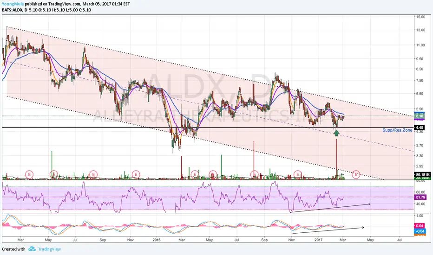Image resolution: width=433 pixels, height=255 pixels.
Task: Select the future earnings E marker after Mar 2017
Action: (356, 174)
